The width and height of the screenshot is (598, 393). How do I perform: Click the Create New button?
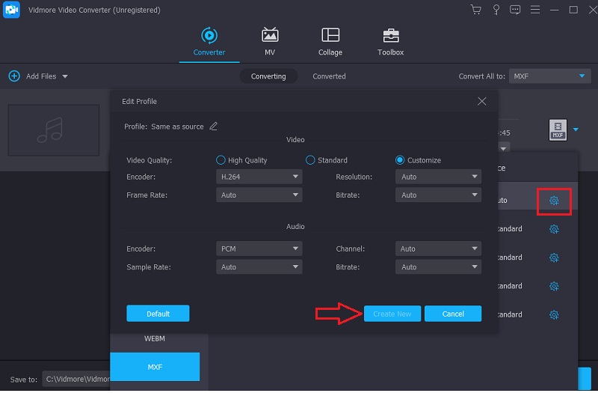(x=392, y=314)
